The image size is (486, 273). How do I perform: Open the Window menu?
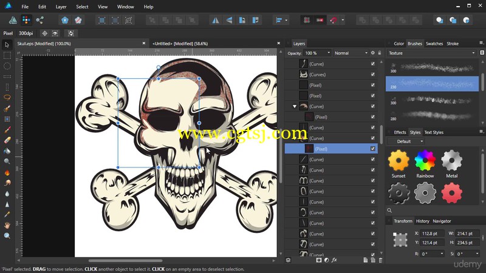[125, 7]
